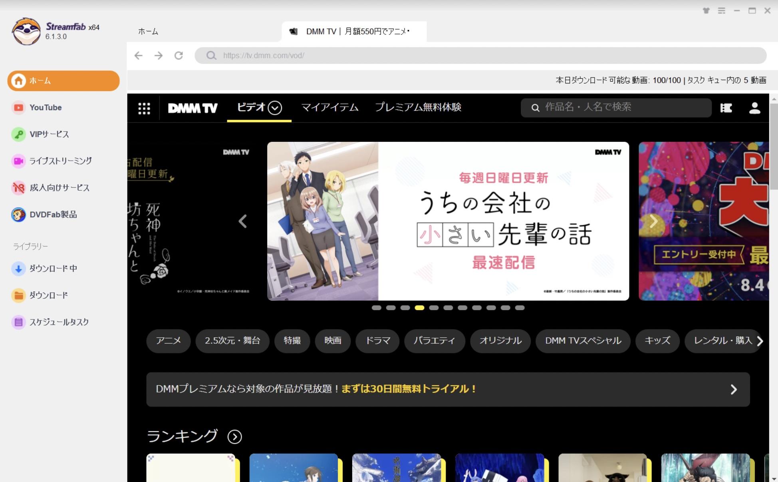Choose the 特撮 category chip
Image resolution: width=778 pixels, height=482 pixels.
292,341
